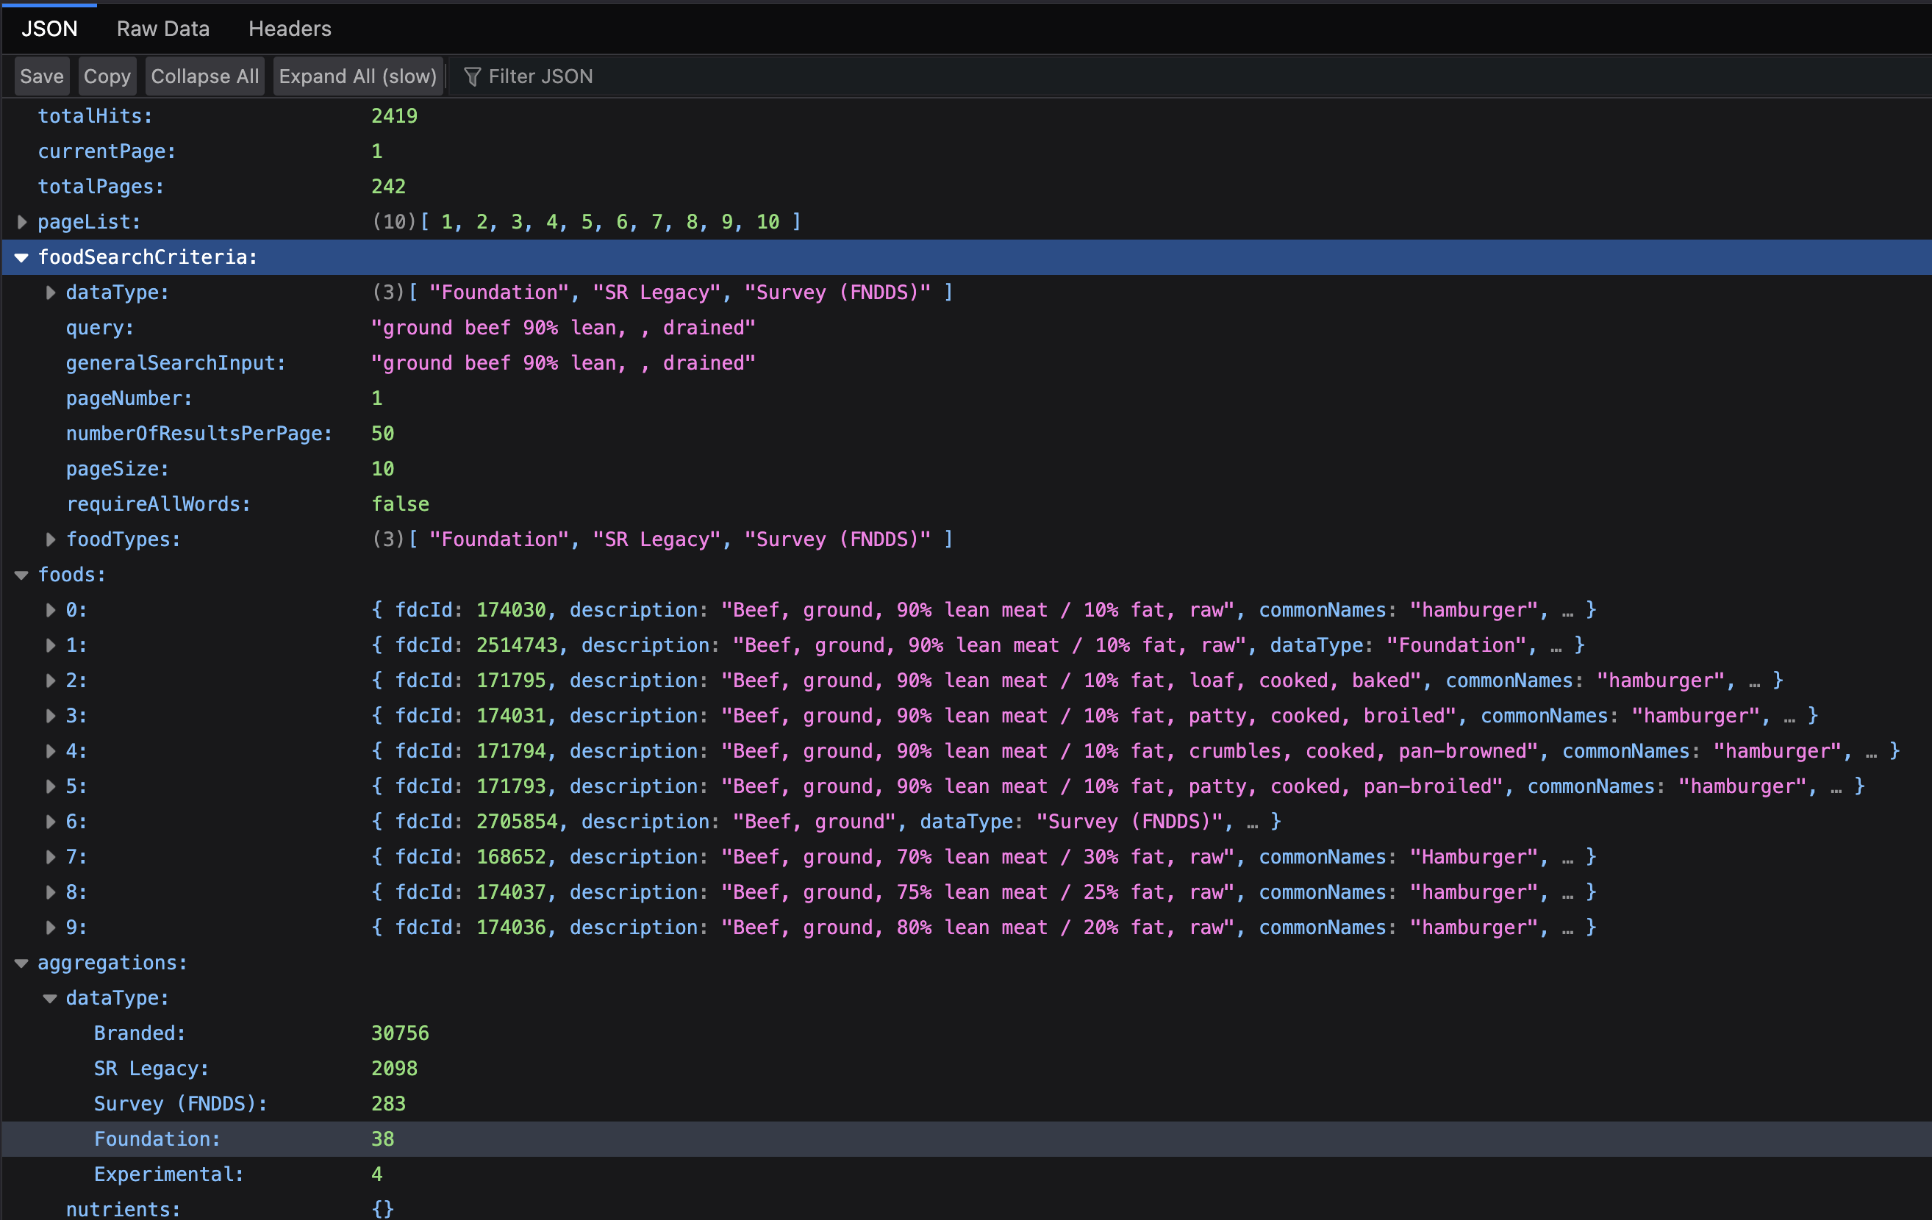This screenshot has width=1932, height=1220.
Task: Select the JSON tab
Action: tap(50, 29)
